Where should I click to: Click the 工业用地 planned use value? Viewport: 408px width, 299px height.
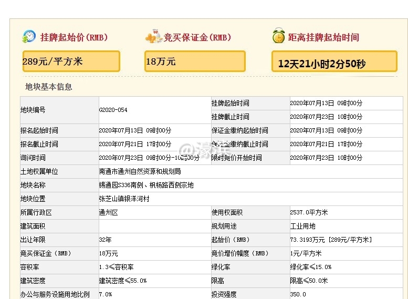click(302, 226)
